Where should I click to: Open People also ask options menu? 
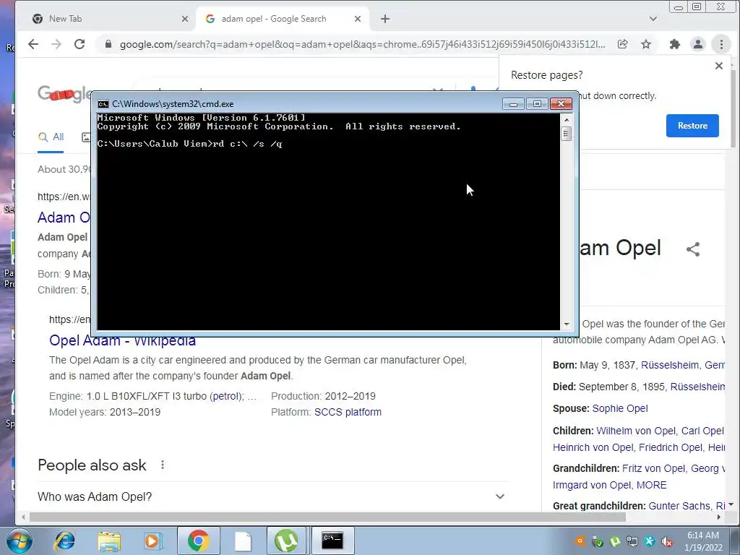pos(163,465)
